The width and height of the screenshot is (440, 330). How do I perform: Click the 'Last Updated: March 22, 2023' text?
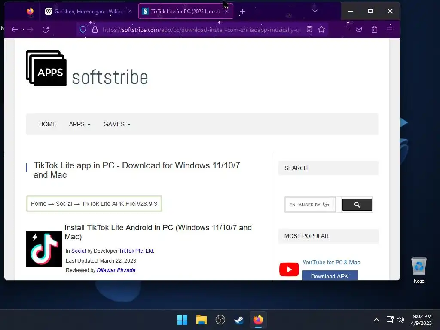[x=101, y=261]
